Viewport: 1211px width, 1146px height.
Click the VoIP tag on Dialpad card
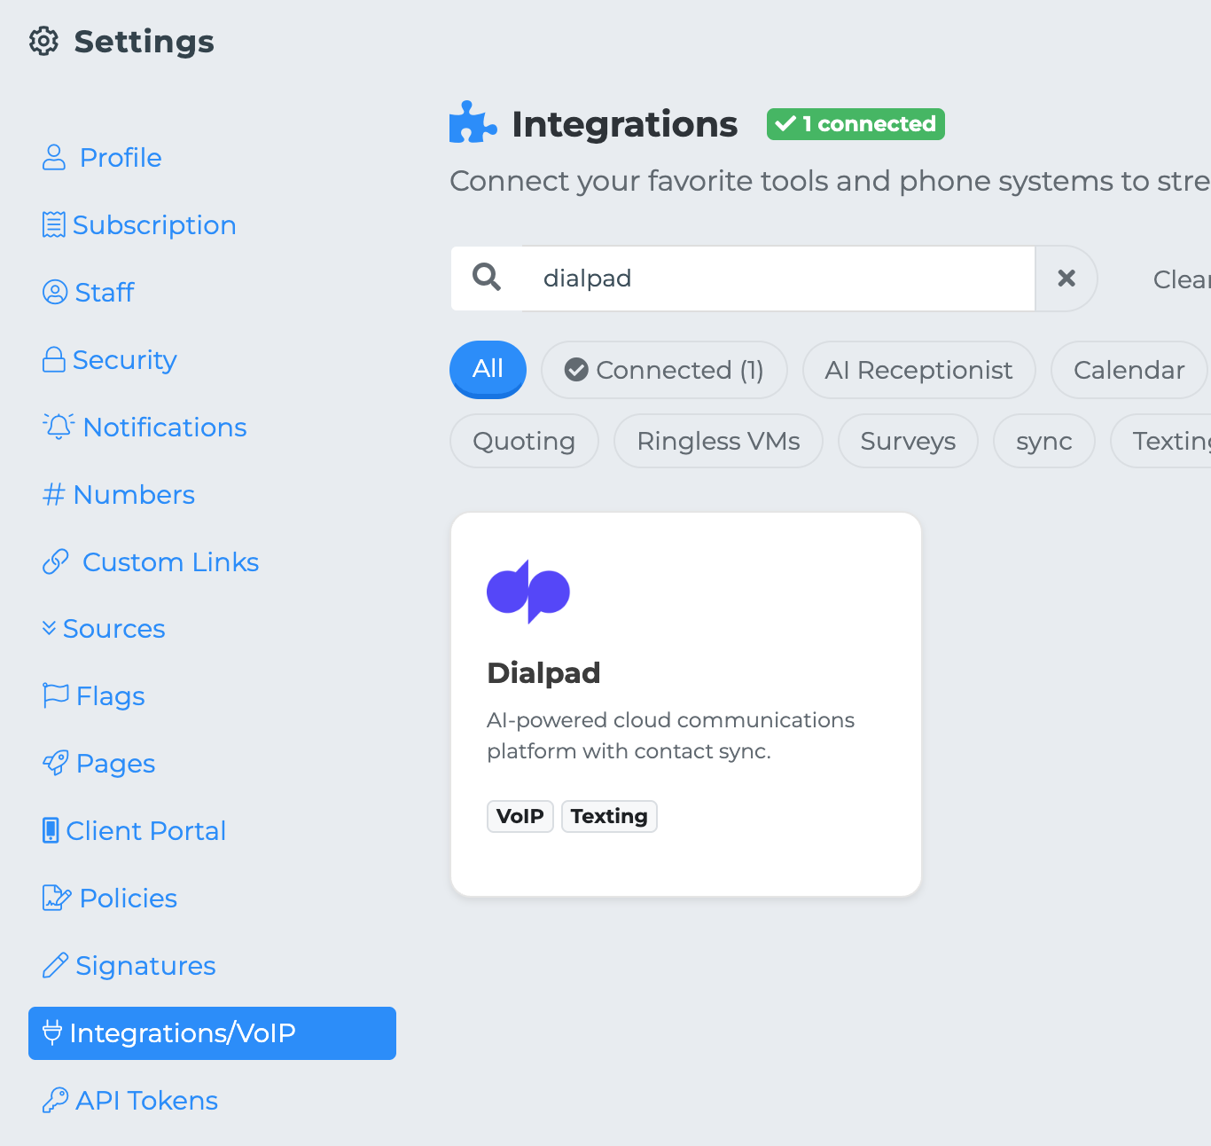pyautogui.click(x=520, y=816)
